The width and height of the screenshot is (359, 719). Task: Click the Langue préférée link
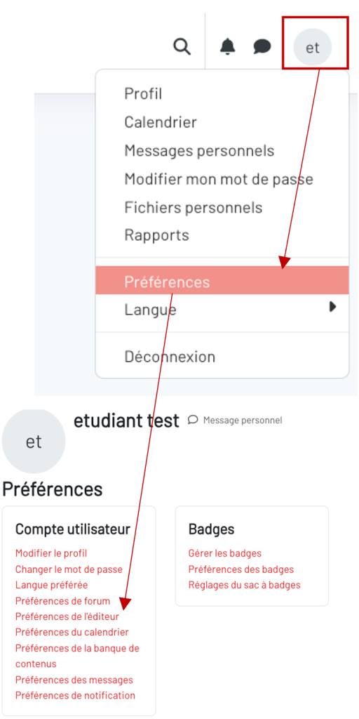51,585
